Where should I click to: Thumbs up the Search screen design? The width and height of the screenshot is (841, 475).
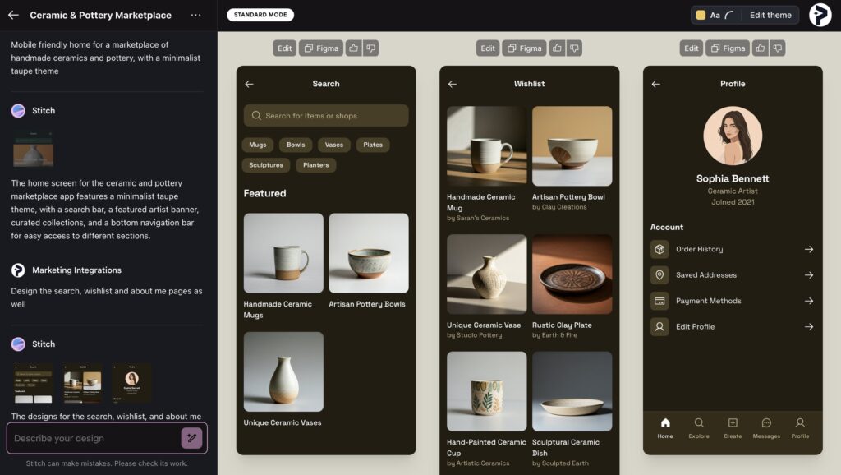click(353, 48)
